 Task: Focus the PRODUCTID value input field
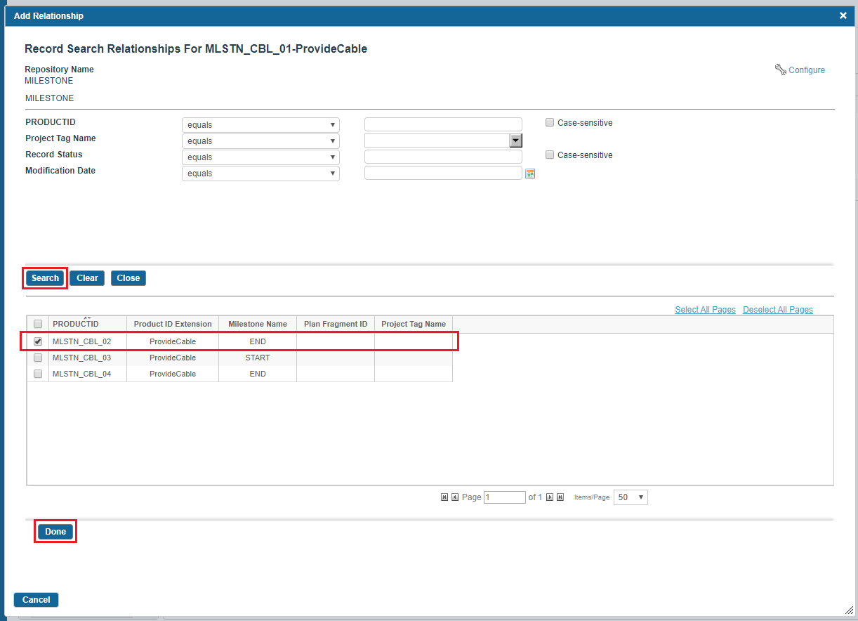tap(443, 125)
